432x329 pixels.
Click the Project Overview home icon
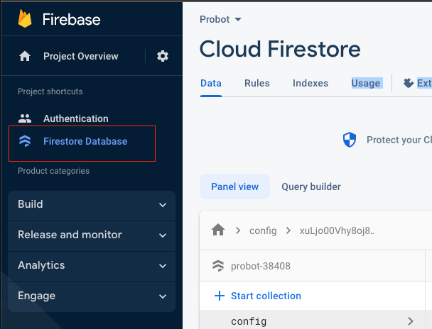click(25, 56)
